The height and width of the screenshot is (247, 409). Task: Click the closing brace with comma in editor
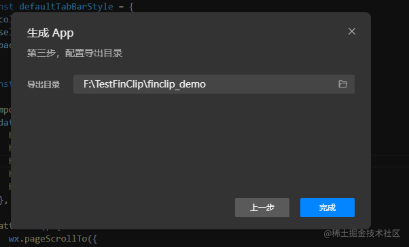click(x=3, y=200)
